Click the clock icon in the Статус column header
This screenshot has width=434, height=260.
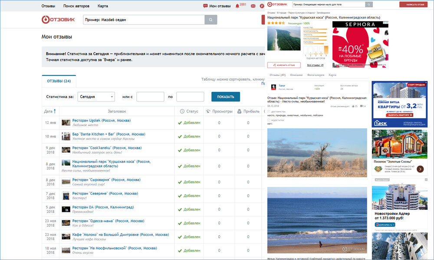coord(182,111)
